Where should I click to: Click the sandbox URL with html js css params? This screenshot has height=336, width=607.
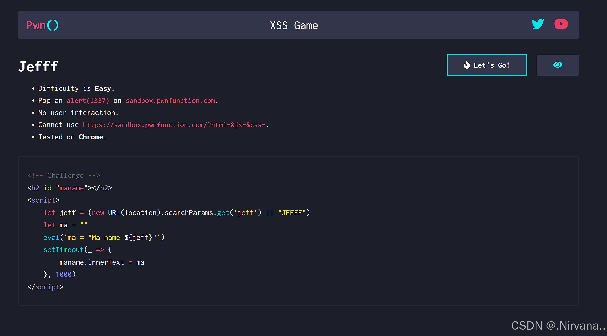pos(174,125)
